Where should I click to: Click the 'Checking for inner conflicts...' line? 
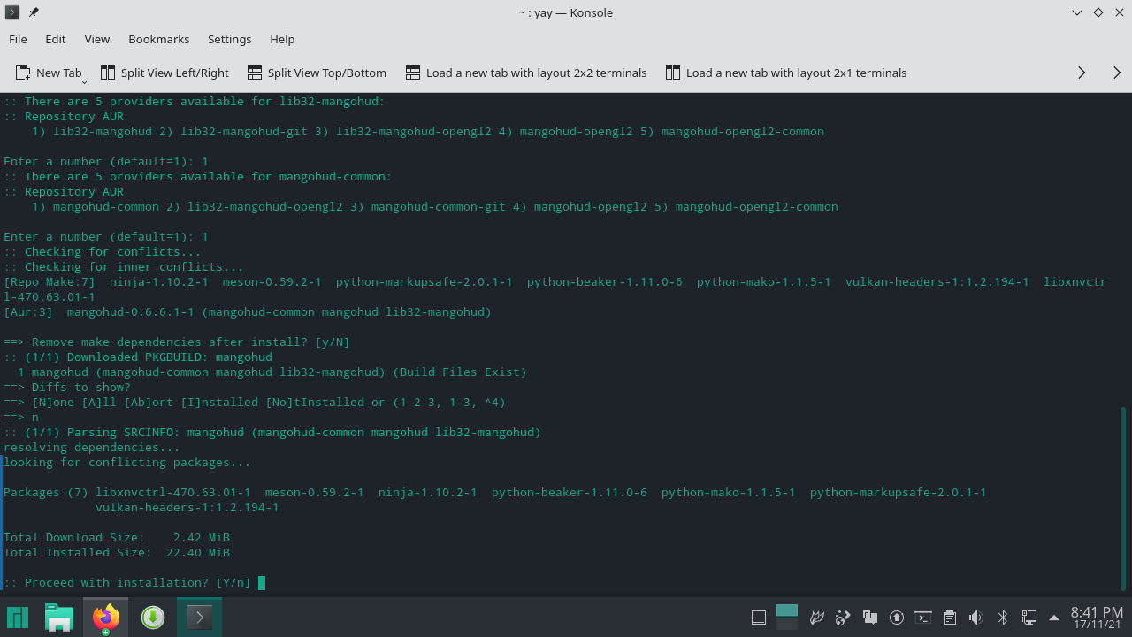pyautogui.click(x=124, y=266)
